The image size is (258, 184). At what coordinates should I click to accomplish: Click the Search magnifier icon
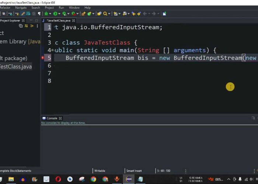click(105, 14)
